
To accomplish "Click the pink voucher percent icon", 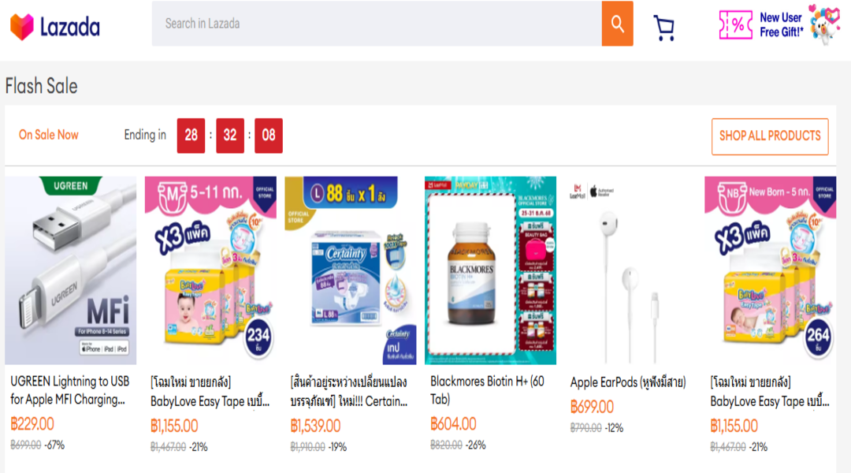I will [x=735, y=24].
